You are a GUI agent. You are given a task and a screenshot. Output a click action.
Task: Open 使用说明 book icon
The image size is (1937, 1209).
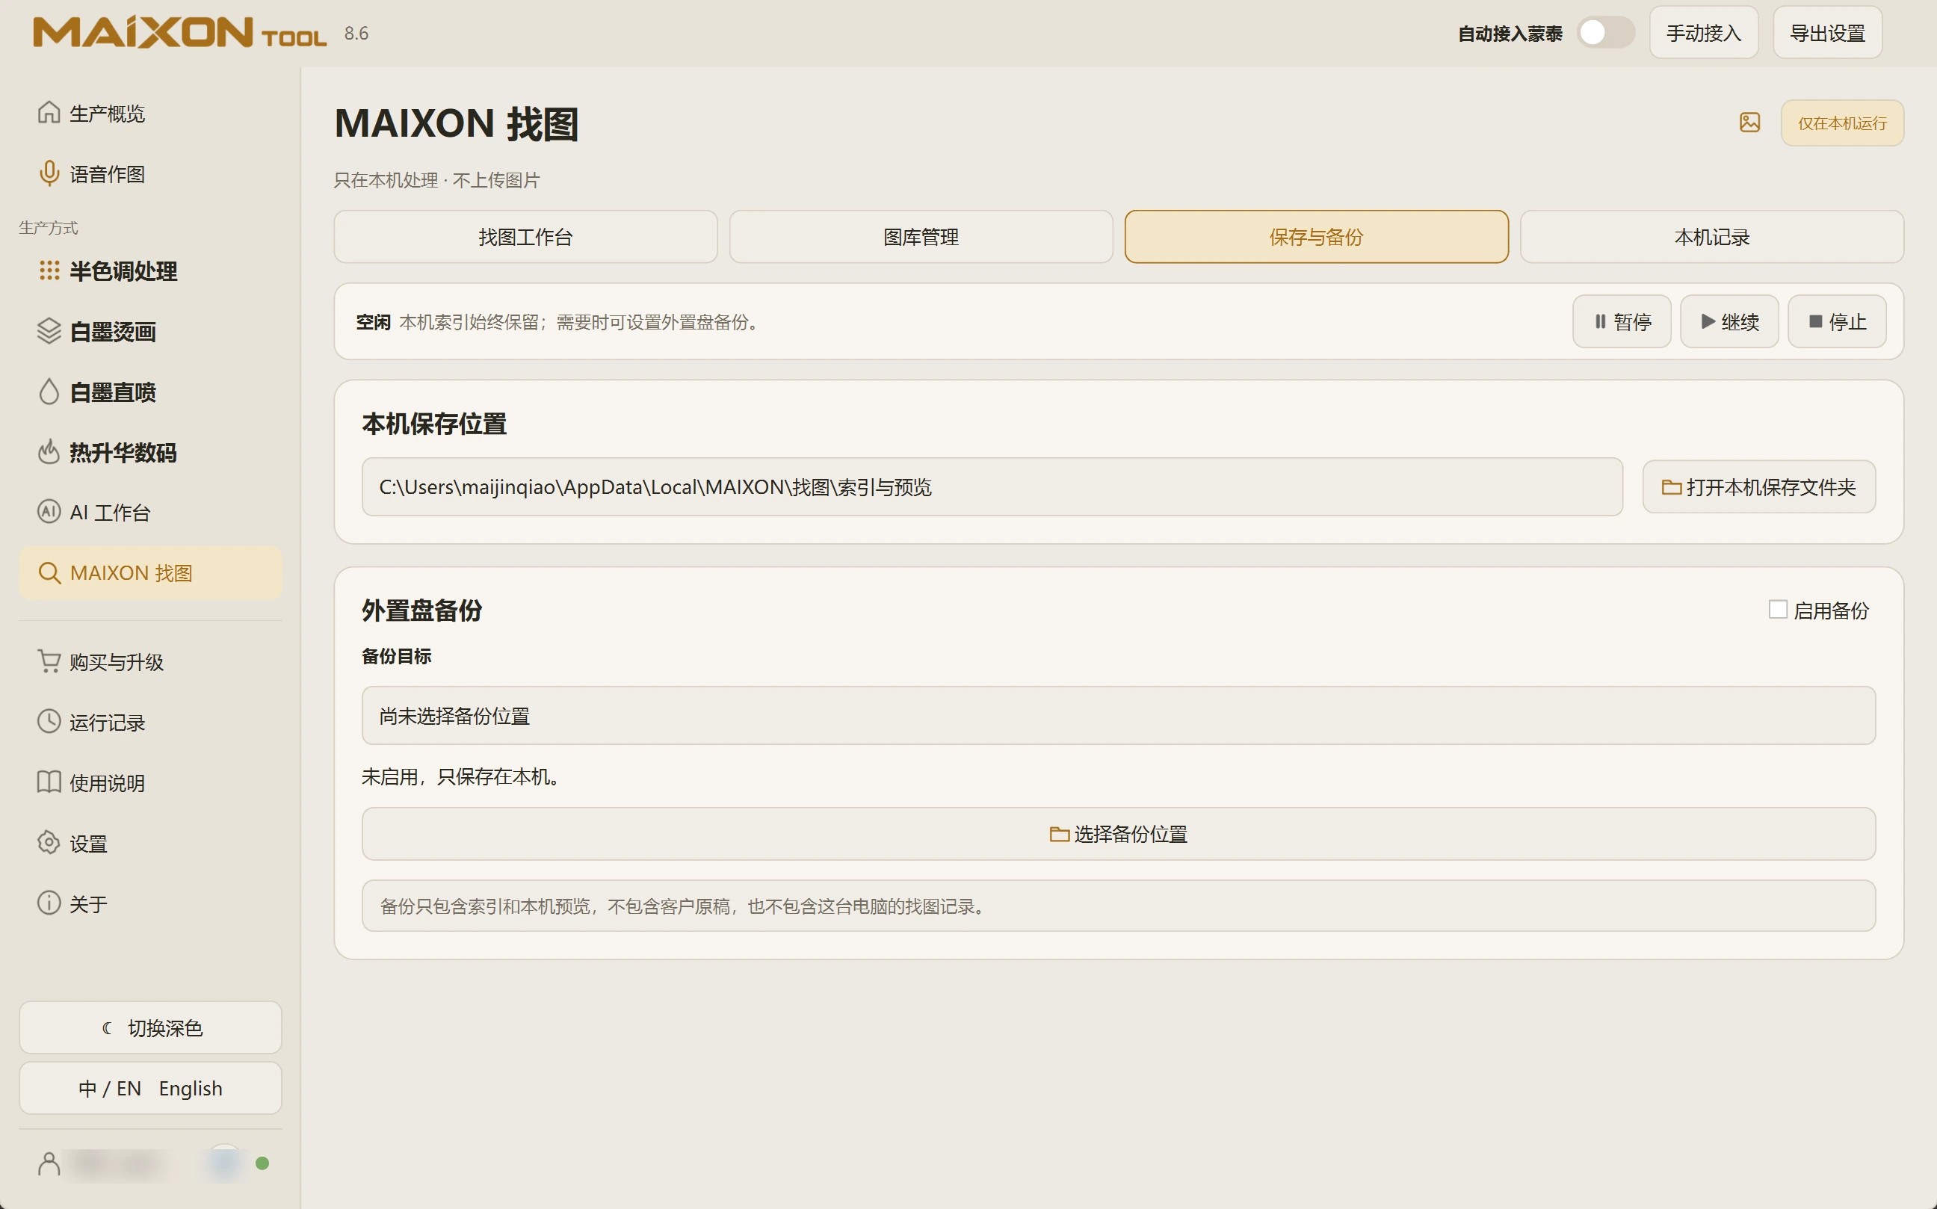point(49,782)
